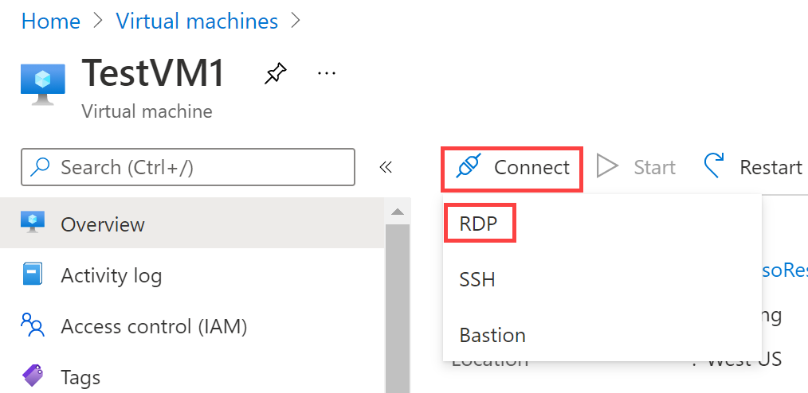Click the Start play triangle icon
808x393 pixels.
point(607,166)
